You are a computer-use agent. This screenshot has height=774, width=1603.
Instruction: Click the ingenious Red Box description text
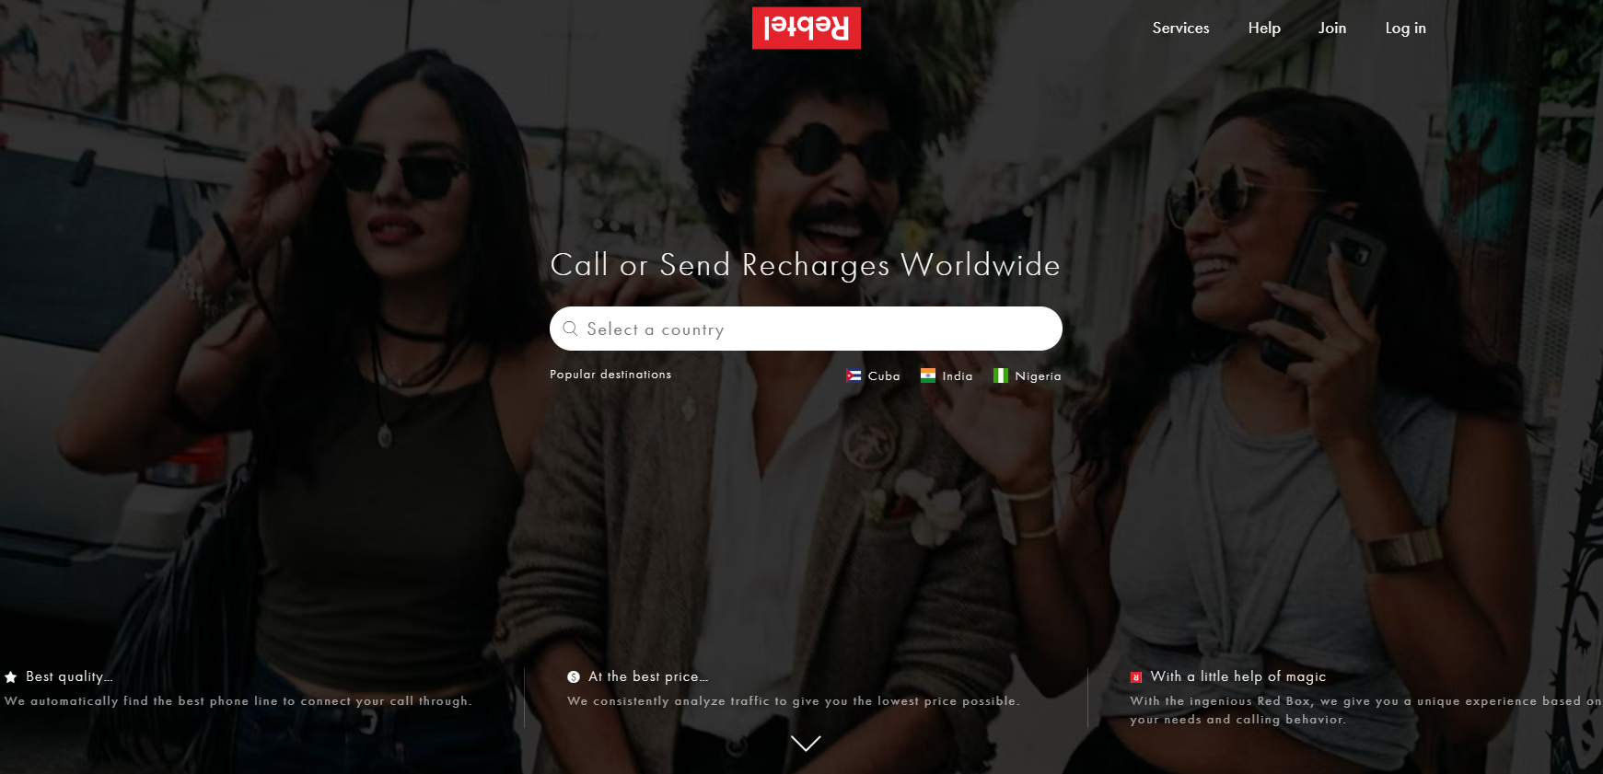coord(1366,710)
